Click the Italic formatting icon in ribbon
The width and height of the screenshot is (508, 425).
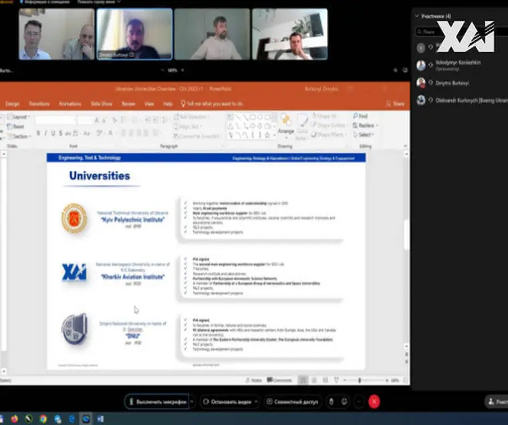click(x=45, y=133)
